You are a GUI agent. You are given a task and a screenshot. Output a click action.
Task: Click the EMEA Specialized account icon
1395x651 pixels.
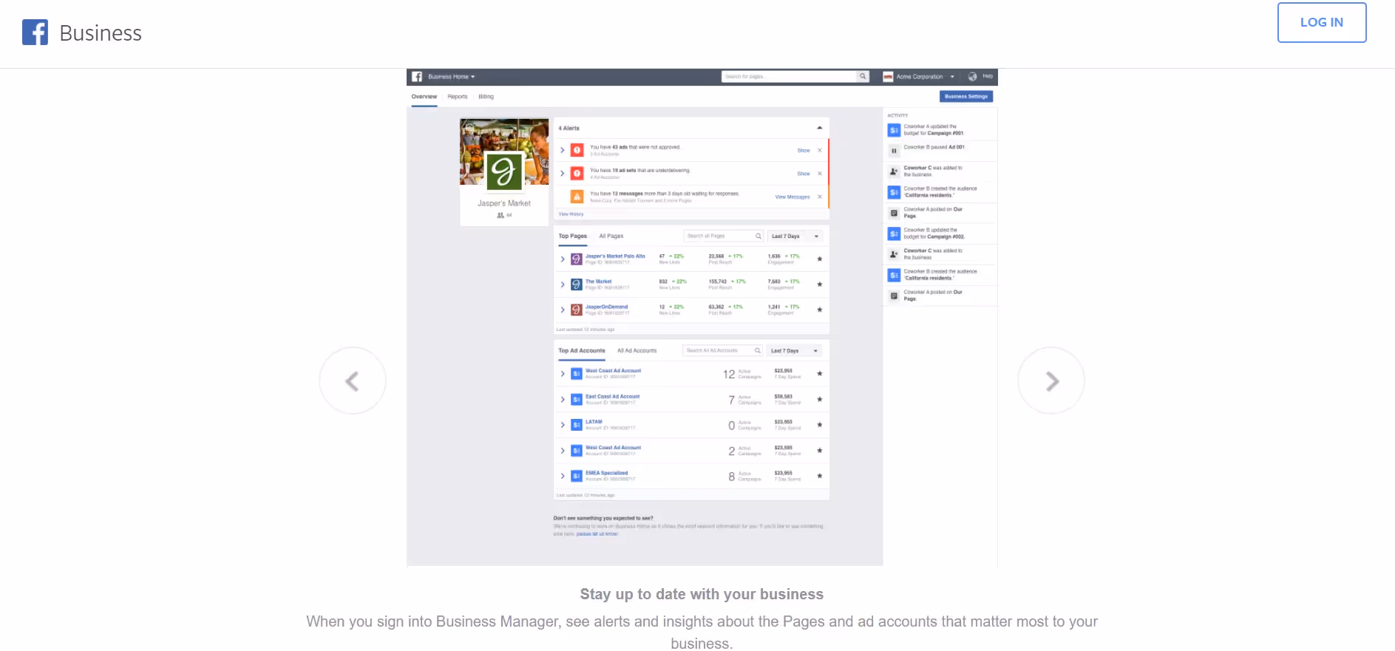(x=577, y=476)
